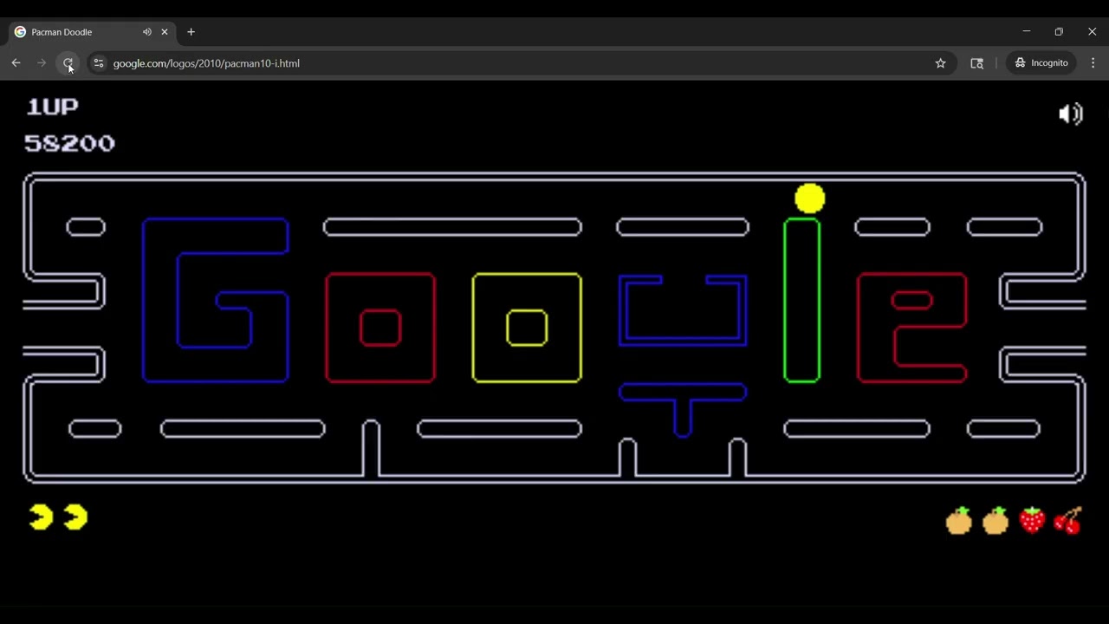This screenshot has width=1109, height=624.
Task: Click the forward navigation arrow
Action: click(42, 63)
